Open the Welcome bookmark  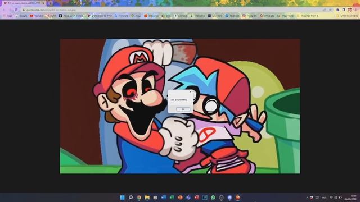tap(197, 16)
